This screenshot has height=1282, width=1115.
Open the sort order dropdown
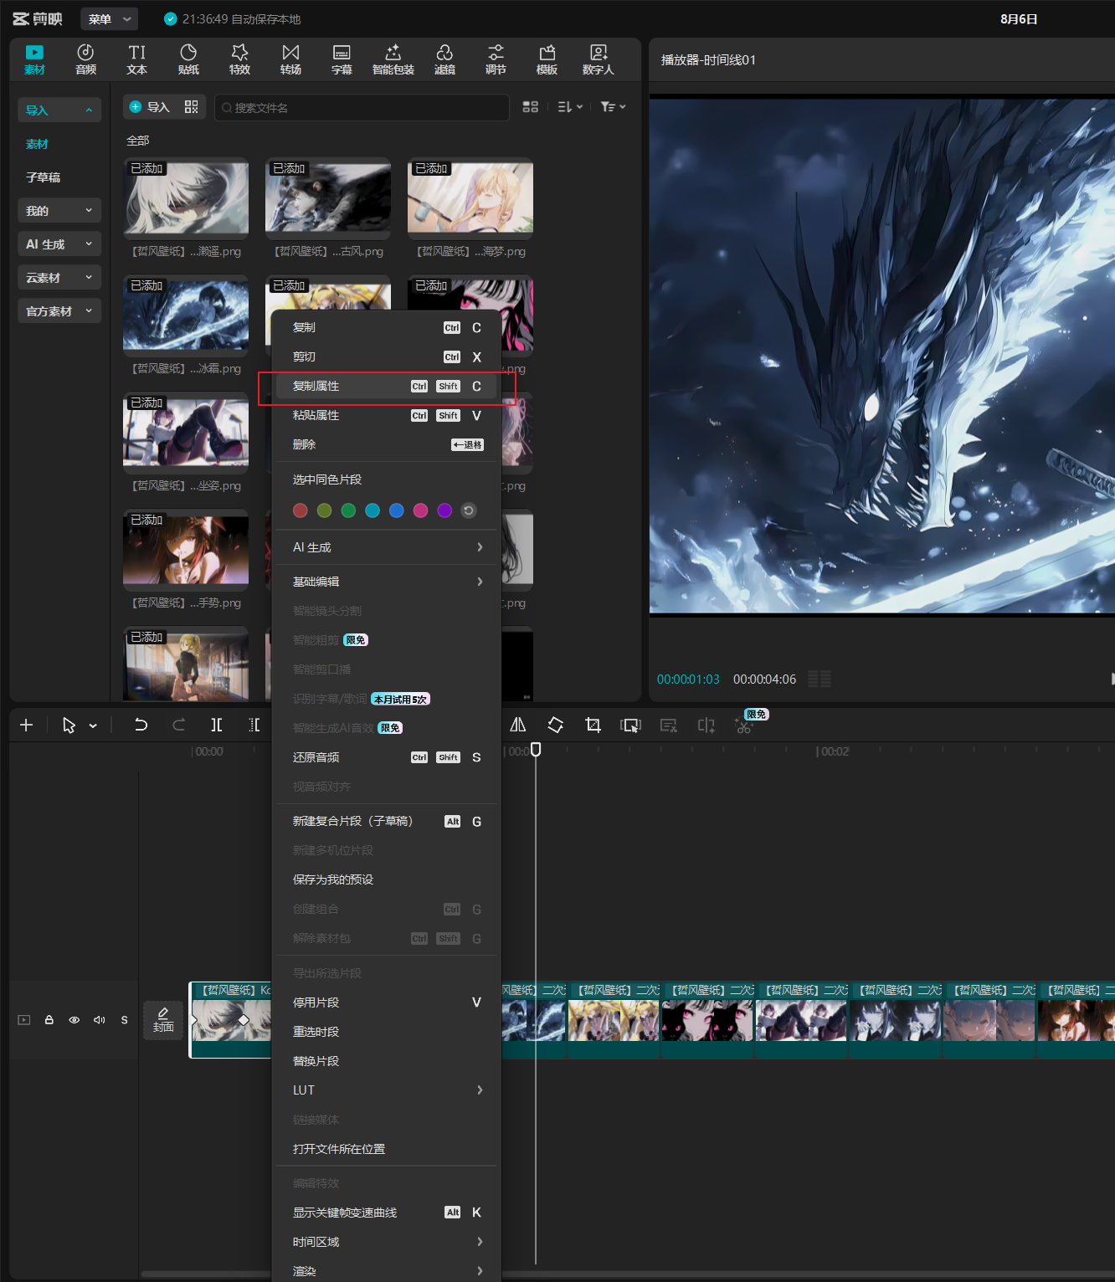(x=570, y=107)
